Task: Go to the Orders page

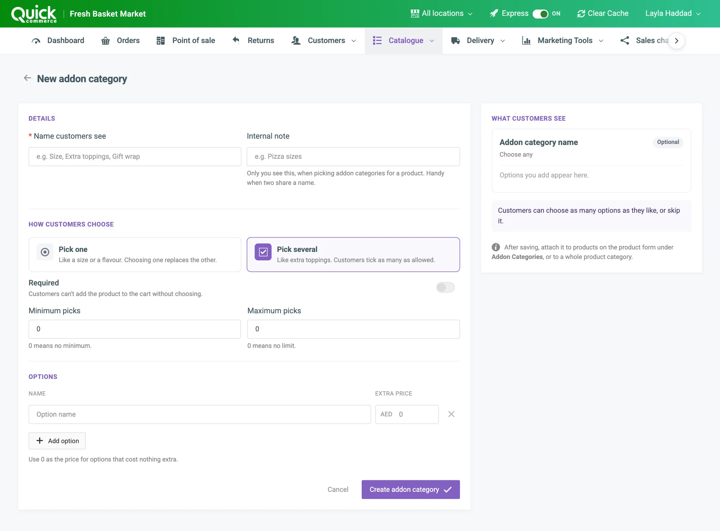Action: coord(120,41)
